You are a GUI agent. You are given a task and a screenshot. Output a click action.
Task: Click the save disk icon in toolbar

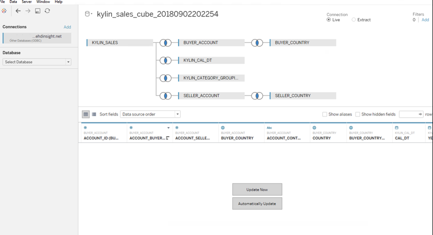37,11
